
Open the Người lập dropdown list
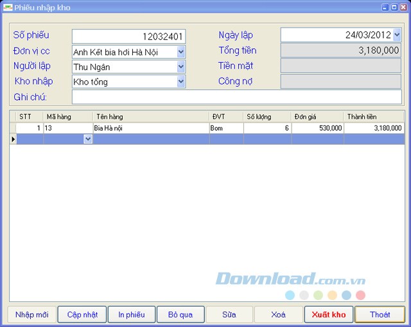tap(180, 66)
